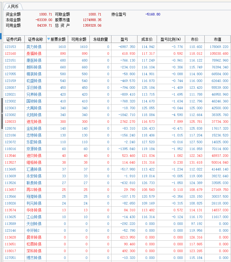Select the 人民币 tab
The height and width of the screenshot is (262, 231).
tap(13, 6)
